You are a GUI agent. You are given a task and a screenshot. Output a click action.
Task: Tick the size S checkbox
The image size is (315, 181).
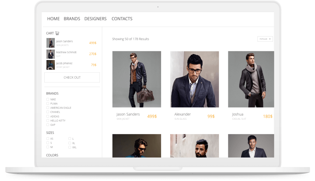[x=48, y=143]
